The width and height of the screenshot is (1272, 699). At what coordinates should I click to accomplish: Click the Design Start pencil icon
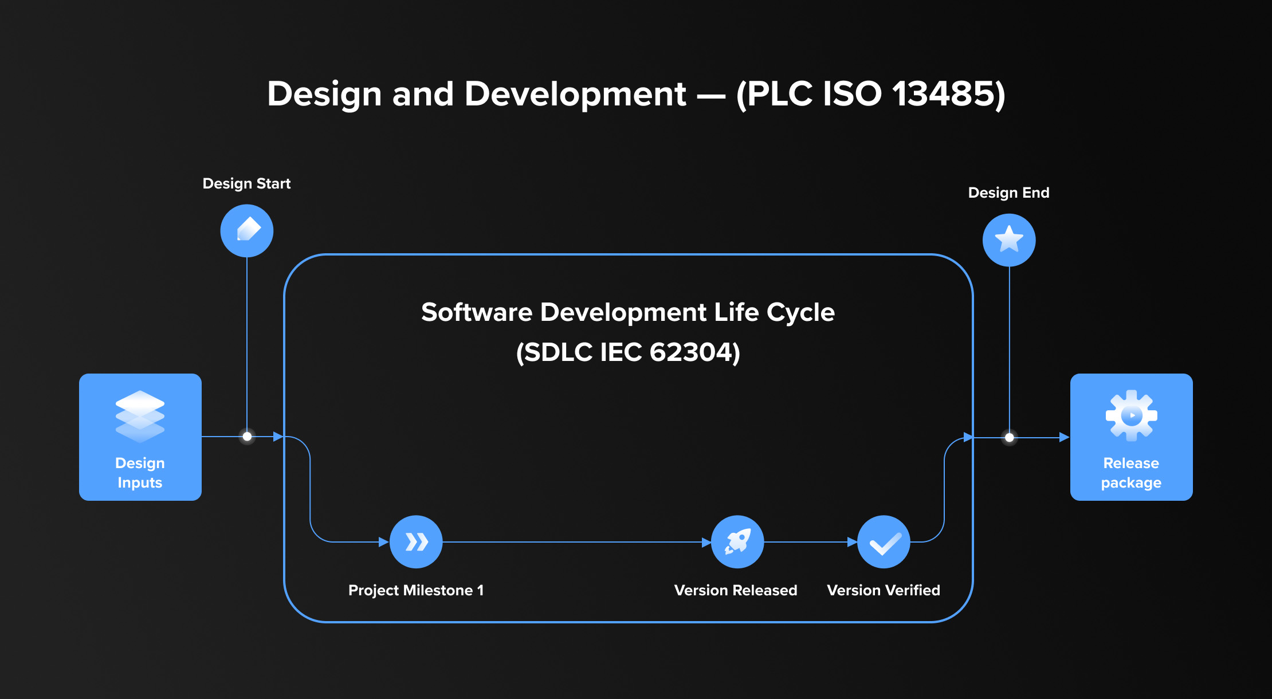(247, 231)
